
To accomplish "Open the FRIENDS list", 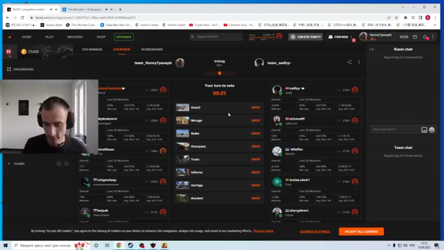I will click(340, 37).
